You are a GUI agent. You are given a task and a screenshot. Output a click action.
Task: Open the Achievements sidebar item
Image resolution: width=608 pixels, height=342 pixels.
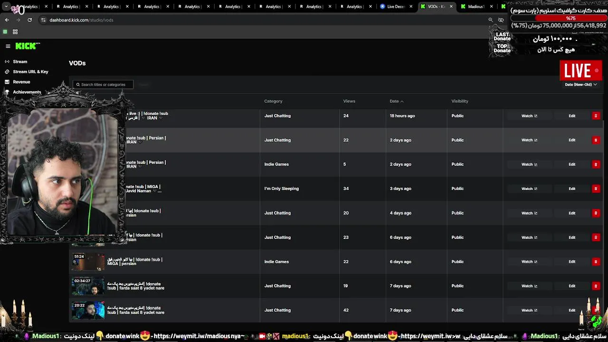pyautogui.click(x=27, y=92)
